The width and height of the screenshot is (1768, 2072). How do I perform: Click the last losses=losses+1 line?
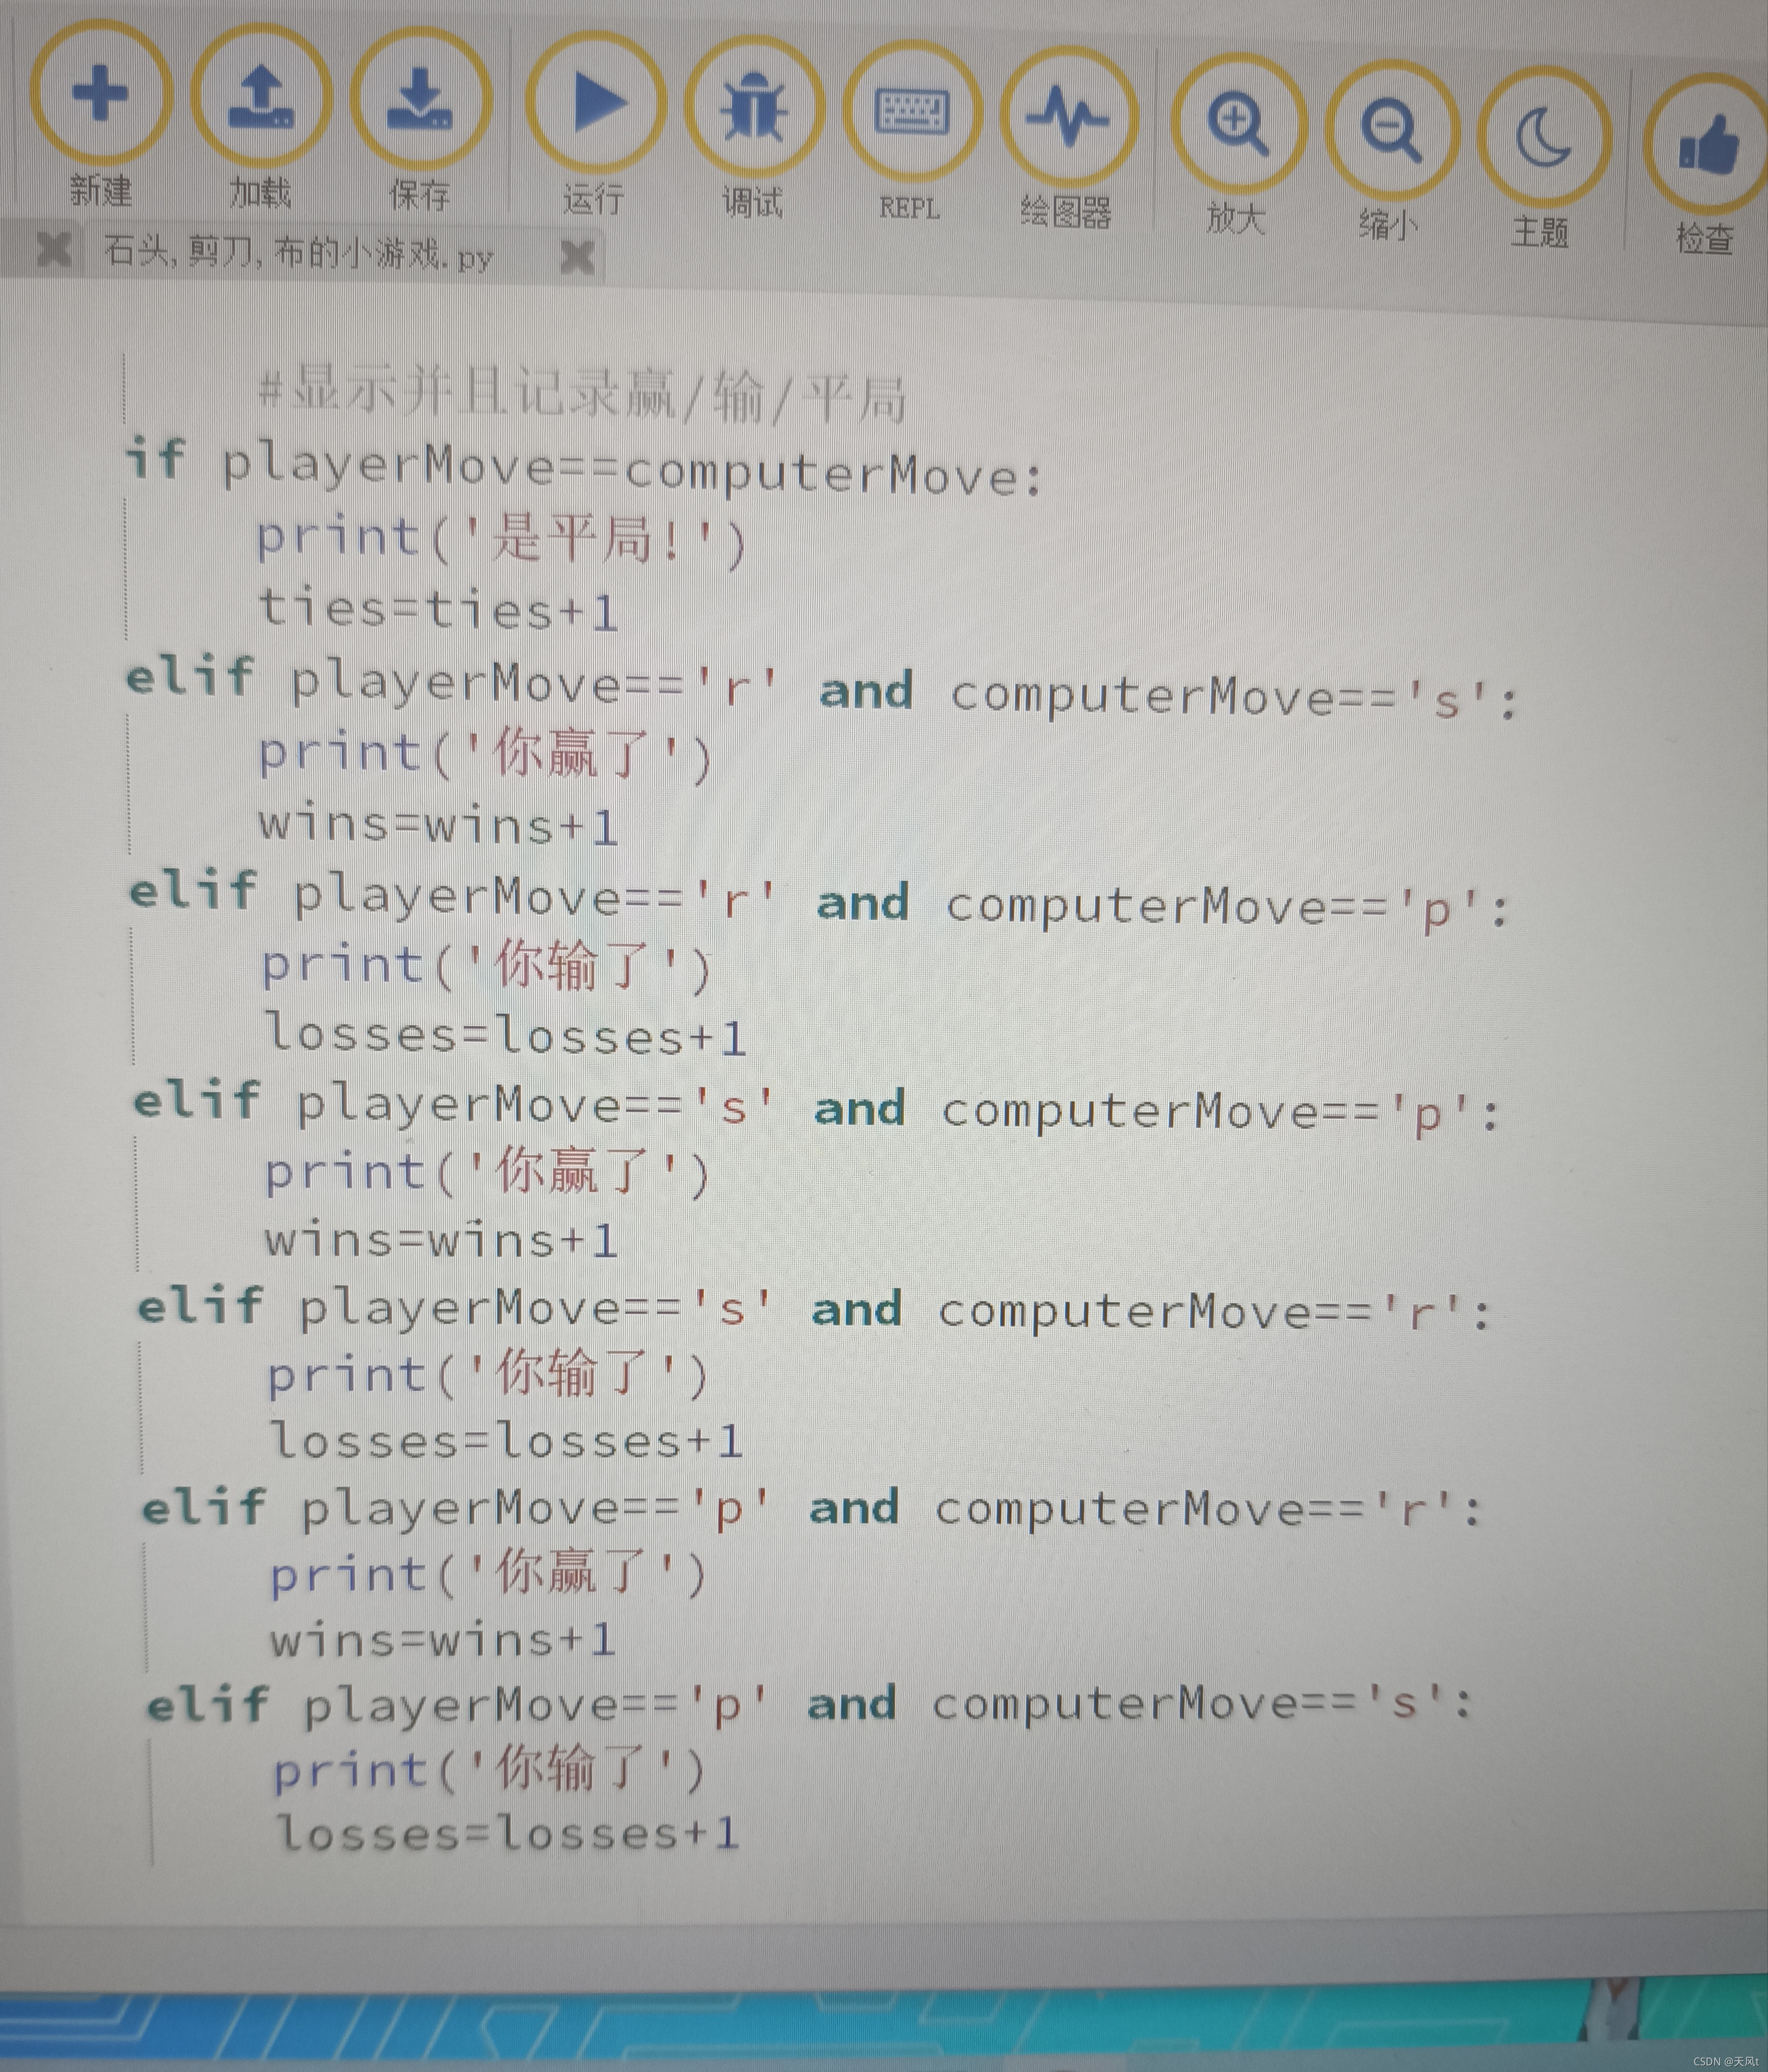pyautogui.click(x=507, y=1834)
